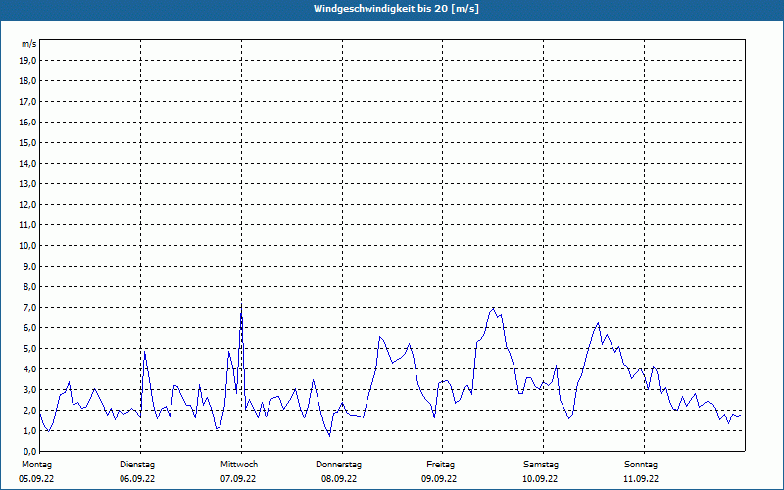Image resolution: width=784 pixels, height=490 pixels.
Task: Select the 11,0 y-axis label
Action: [27, 225]
